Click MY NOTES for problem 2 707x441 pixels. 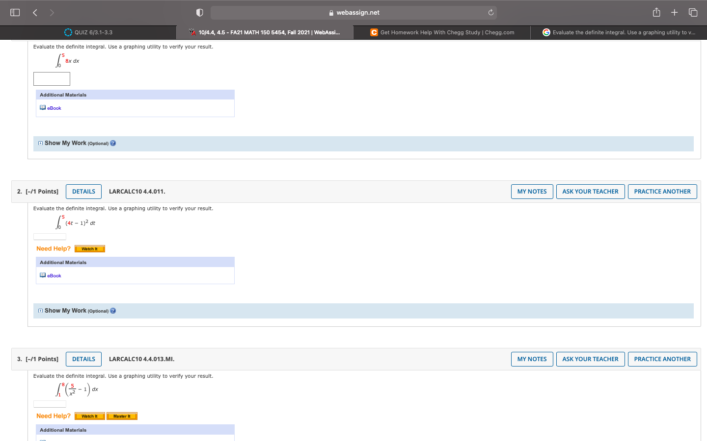click(532, 191)
